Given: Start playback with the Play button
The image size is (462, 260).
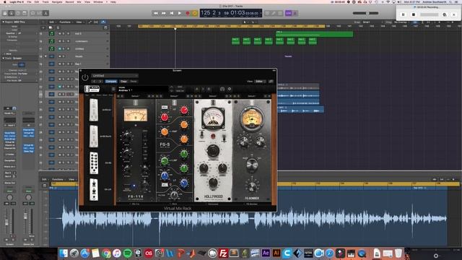Looking at the screenshot, I should pos(180,13).
